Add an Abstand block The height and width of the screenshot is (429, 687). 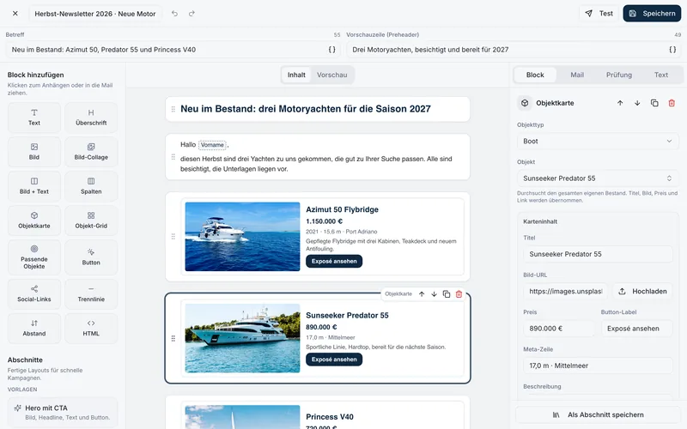point(34,329)
